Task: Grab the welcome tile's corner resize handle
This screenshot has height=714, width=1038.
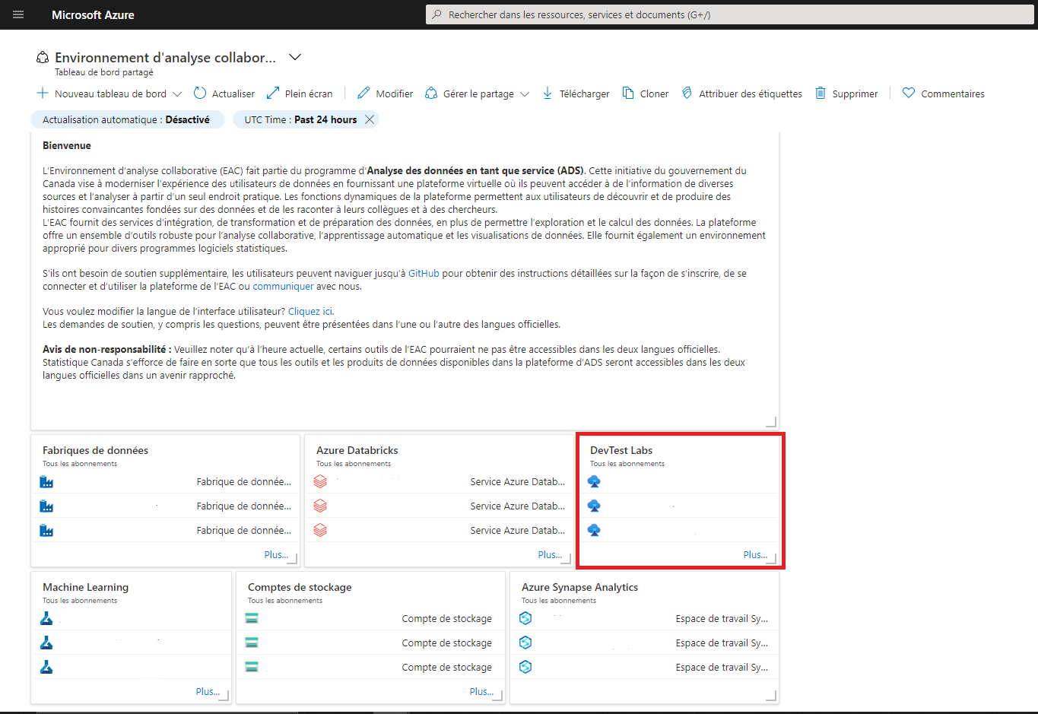Action: 771,422
